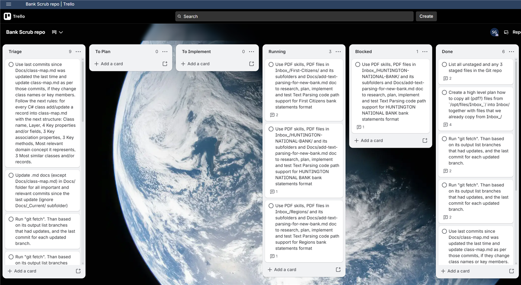The height and width of the screenshot is (285, 521).
Task: Mark Blocked HUNTINGTON card complete
Action: point(358,65)
